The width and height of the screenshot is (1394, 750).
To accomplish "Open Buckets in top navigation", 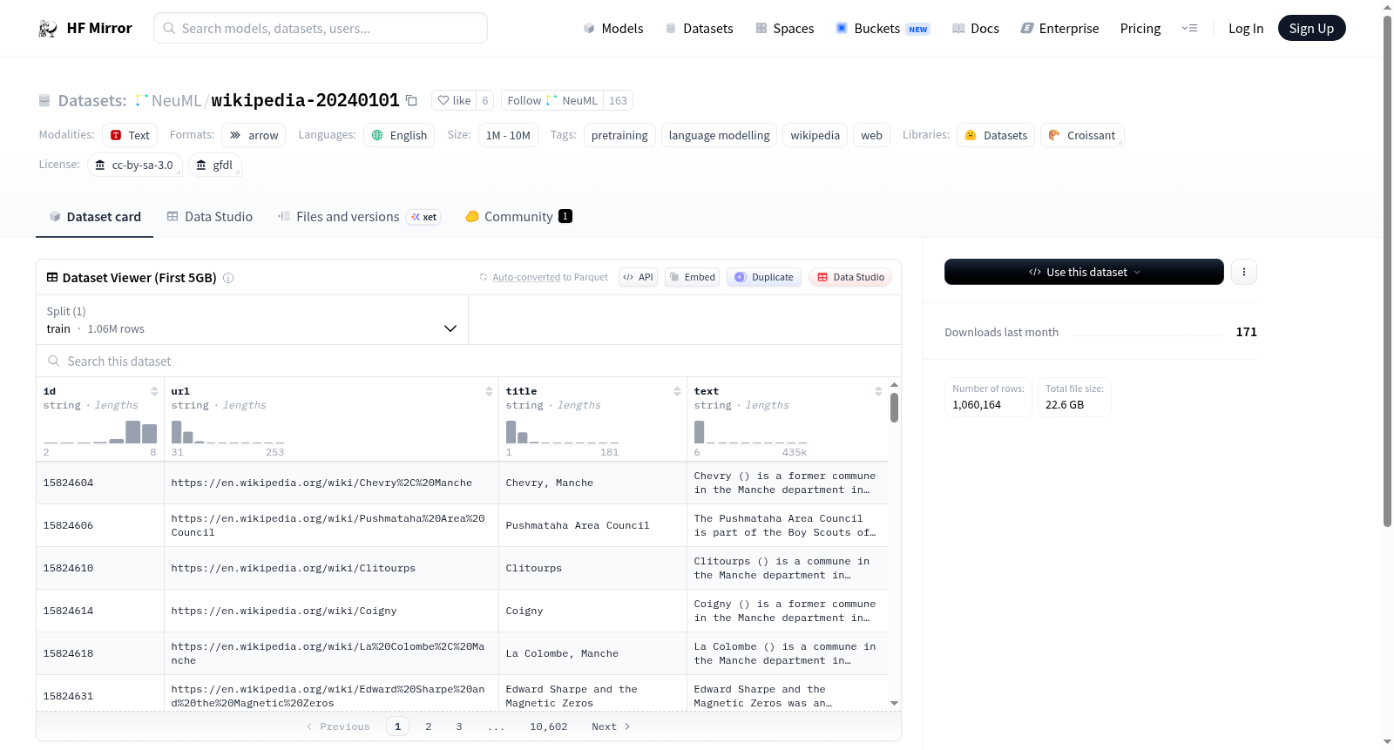I will [883, 29].
